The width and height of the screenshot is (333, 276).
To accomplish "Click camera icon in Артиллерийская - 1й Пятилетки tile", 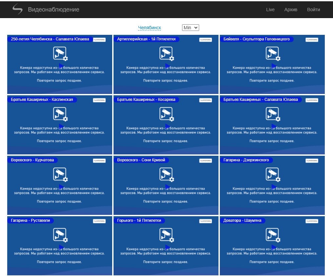I will (x=167, y=54).
